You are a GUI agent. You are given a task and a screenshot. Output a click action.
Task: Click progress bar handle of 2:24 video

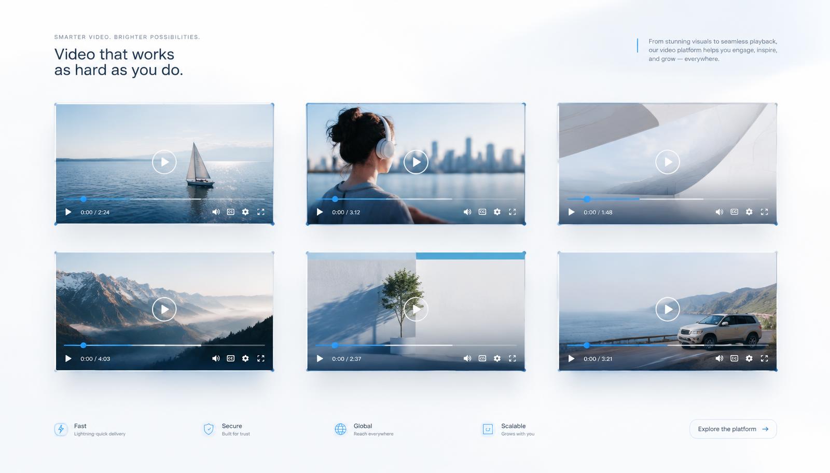click(x=84, y=199)
